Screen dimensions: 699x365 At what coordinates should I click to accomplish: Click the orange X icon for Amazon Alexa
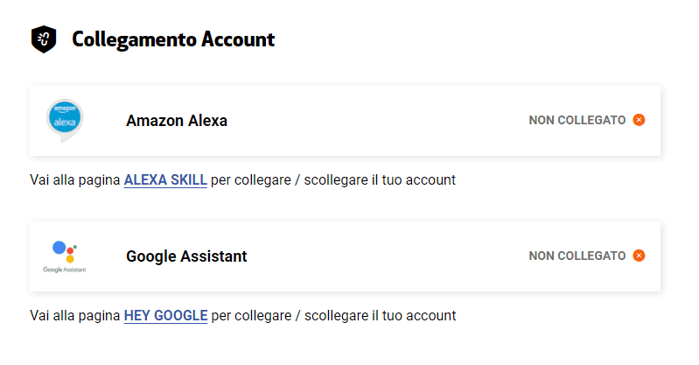[639, 120]
